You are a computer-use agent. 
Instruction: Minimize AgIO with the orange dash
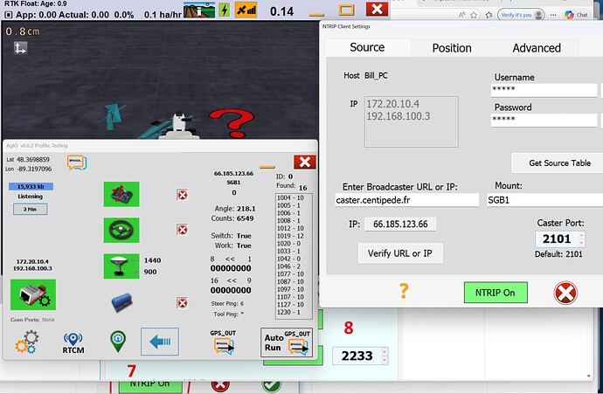coord(267,167)
